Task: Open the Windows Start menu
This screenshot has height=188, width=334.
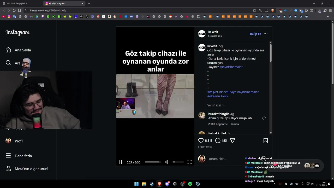Action: [136, 184]
